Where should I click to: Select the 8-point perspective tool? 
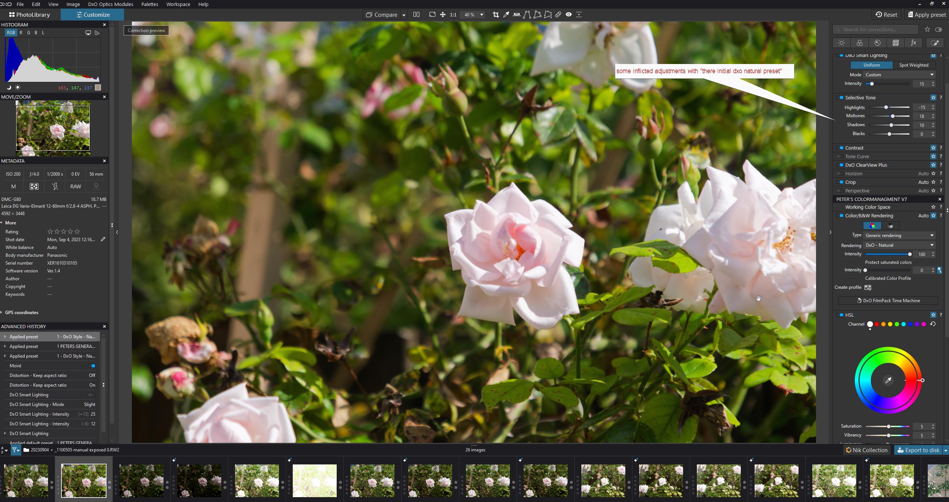[x=548, y=15]
